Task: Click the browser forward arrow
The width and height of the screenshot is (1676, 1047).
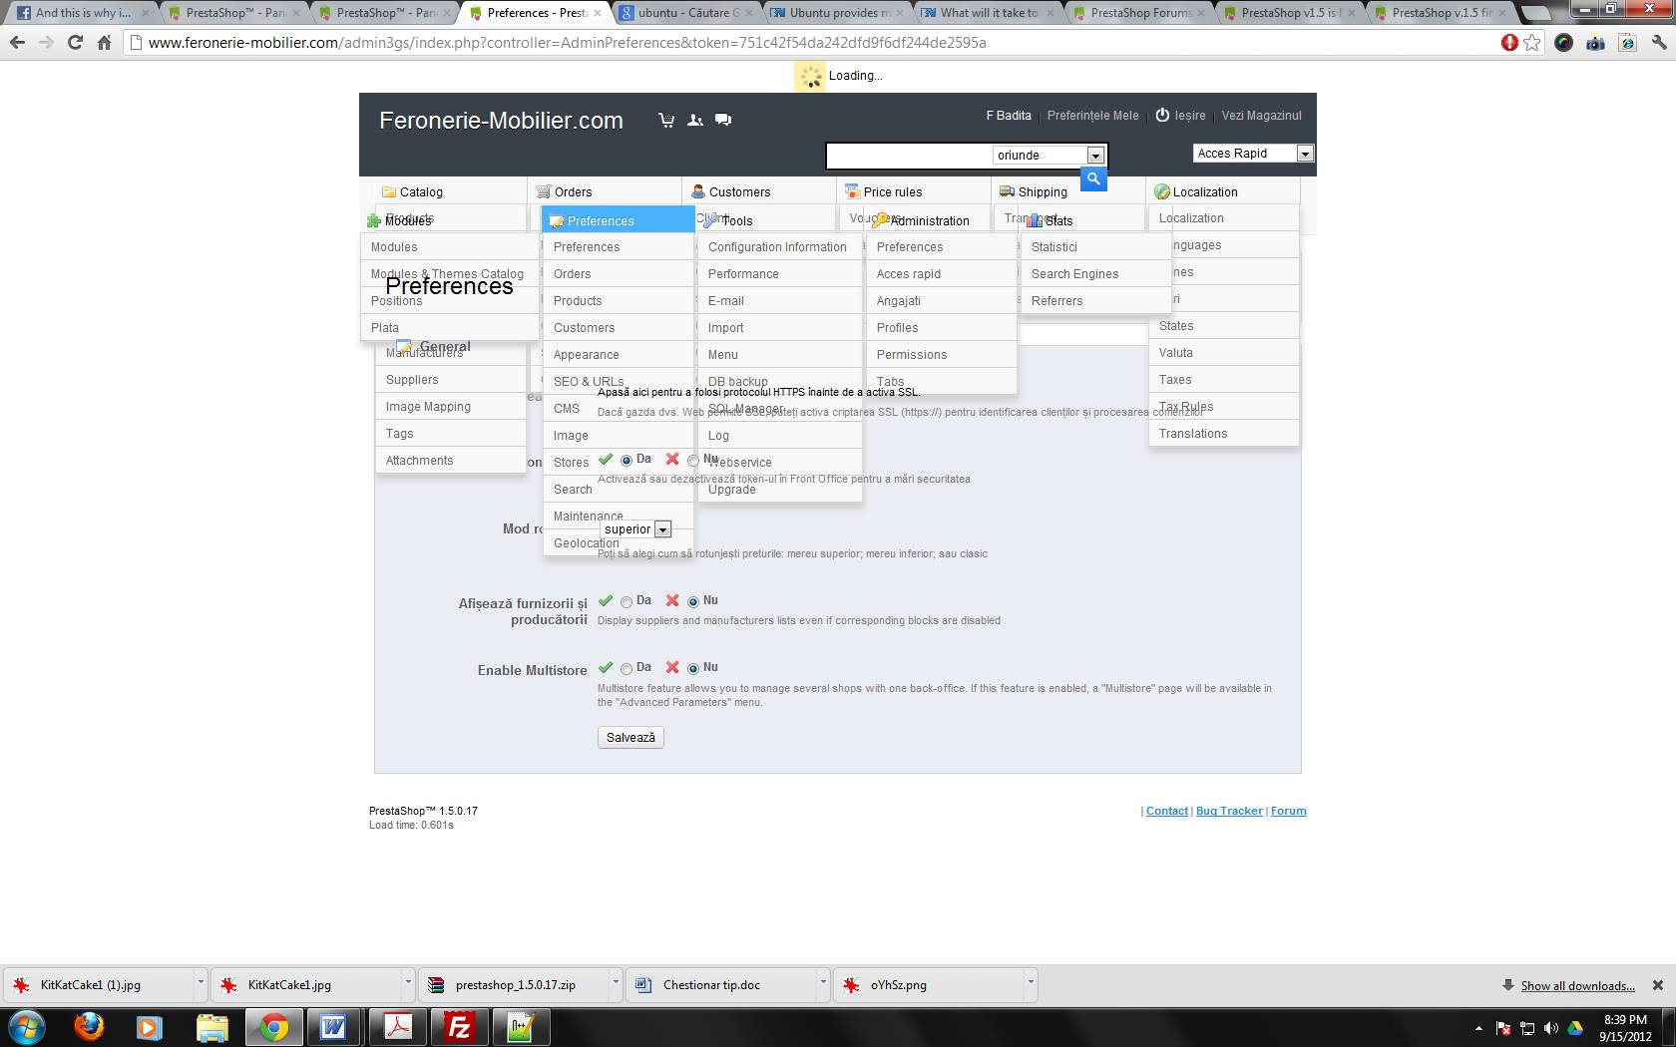Action: 46,43
